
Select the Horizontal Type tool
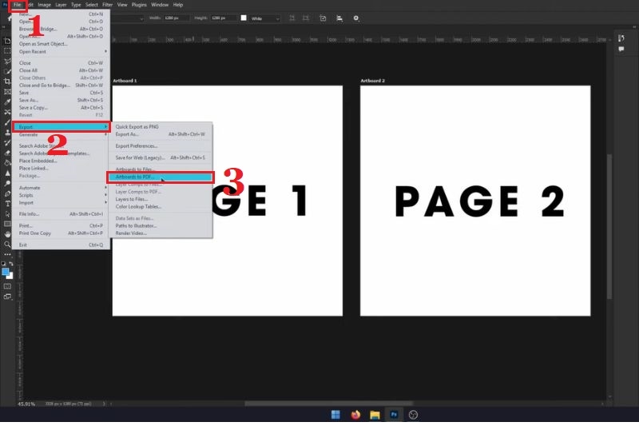point(7,204)
